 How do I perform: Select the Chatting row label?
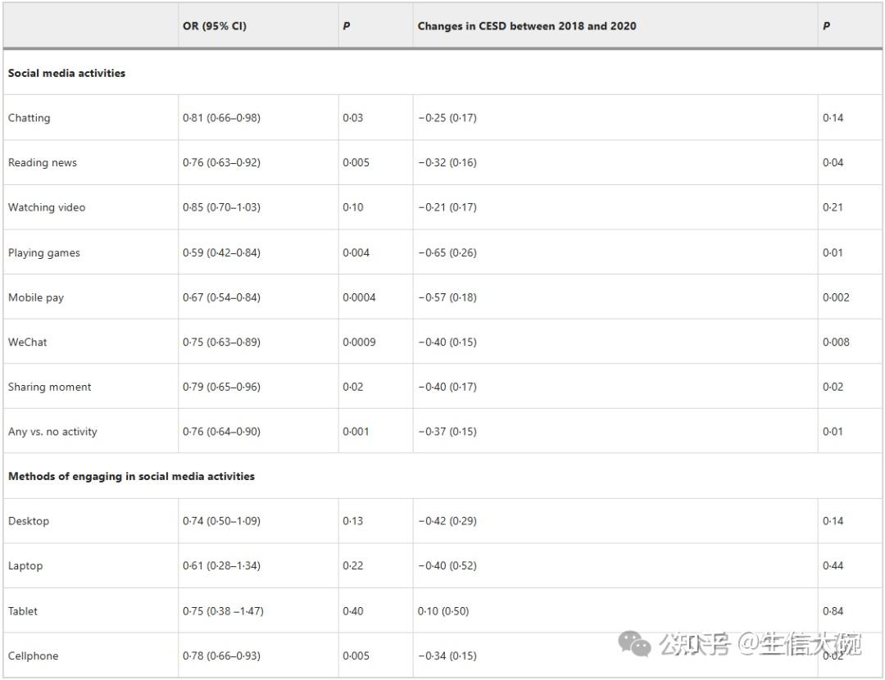click(29, 118)
